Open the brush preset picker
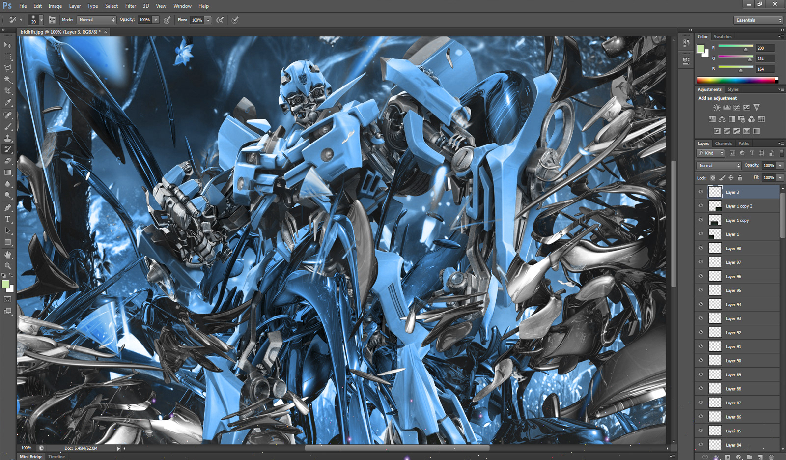This screenshot has width=786, height=460. pos(36,20)
